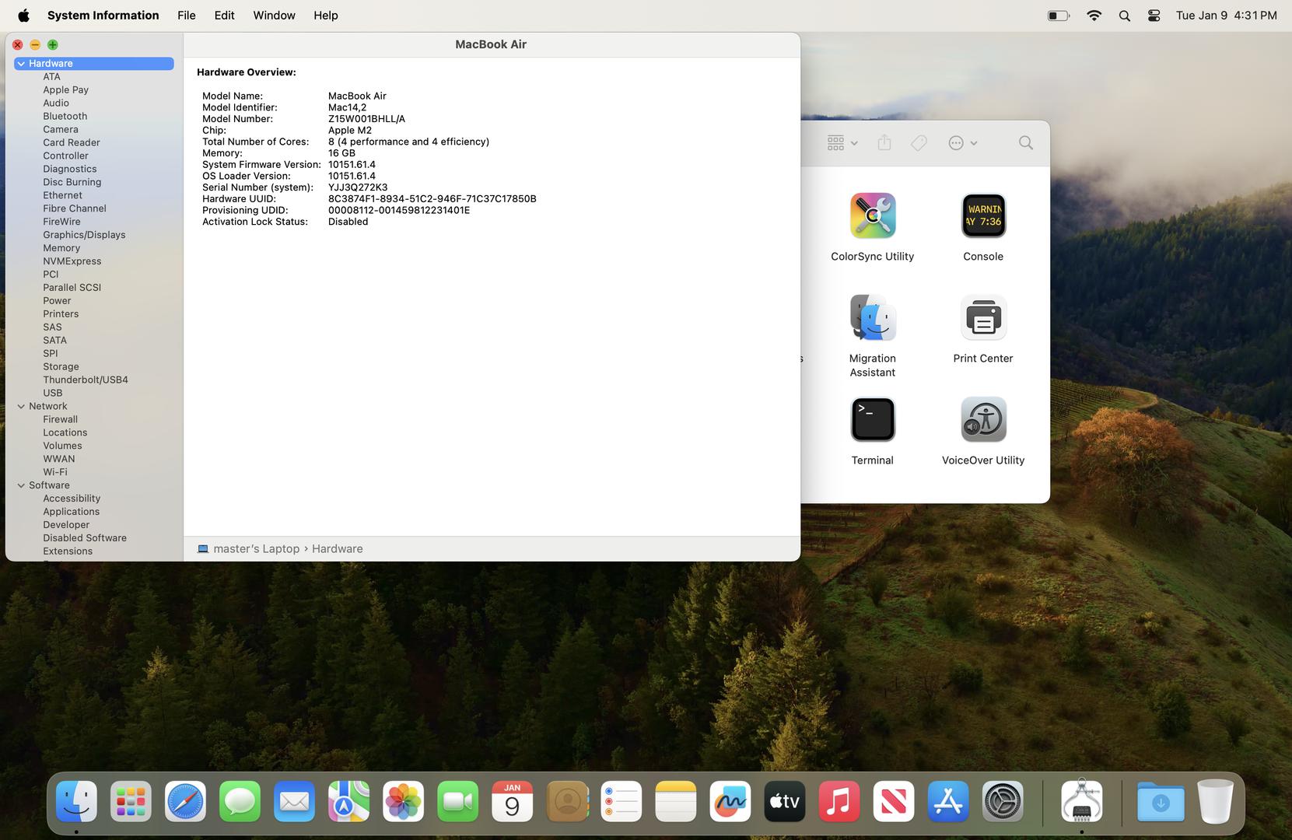Collapse the Hardware section
Image resolution: width=1292 pixels, height=840 pixels.
tap(21, 64)
